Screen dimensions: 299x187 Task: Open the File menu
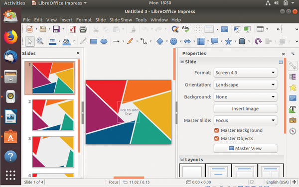click(x=27, y=20)
